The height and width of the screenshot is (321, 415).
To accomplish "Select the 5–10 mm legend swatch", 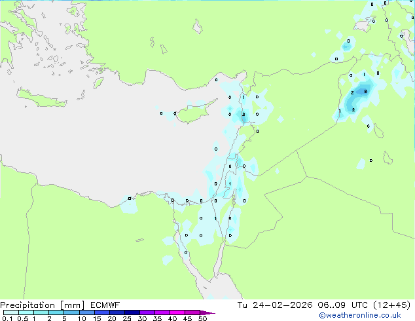I will tap(71, 312).
